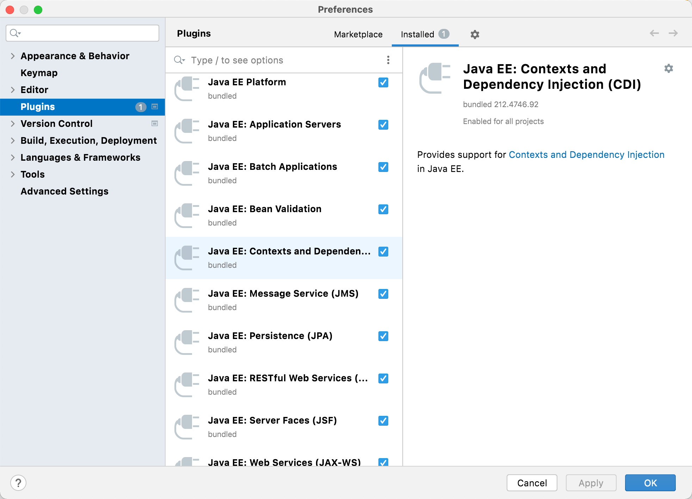The image size is (692, 499).
Task: Navigate back with left arrow icon
Action: pos(654,33)
